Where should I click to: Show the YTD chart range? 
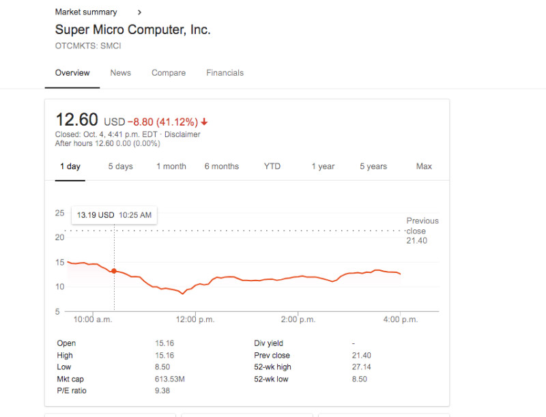click(272, 167)
